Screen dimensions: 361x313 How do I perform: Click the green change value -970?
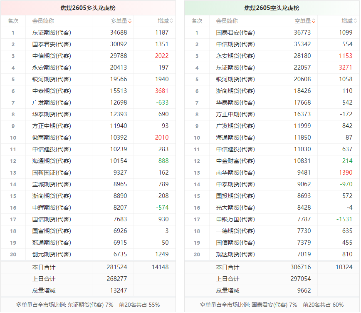[346, 184]
